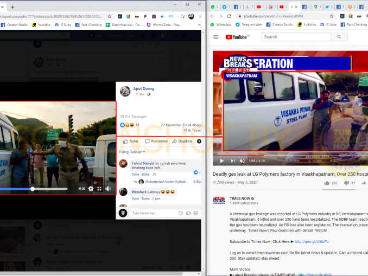The height and width of the screenshot is (276, 368).
Task: Open Fahrul Rasyid commenter profile
Action: click(143, 163)
